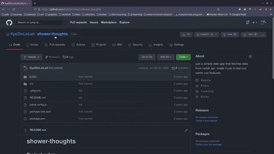Screen dimensions: 274x154
Task: Open the Insights tab
Action: pyautogui.click(x=156, y=44)
